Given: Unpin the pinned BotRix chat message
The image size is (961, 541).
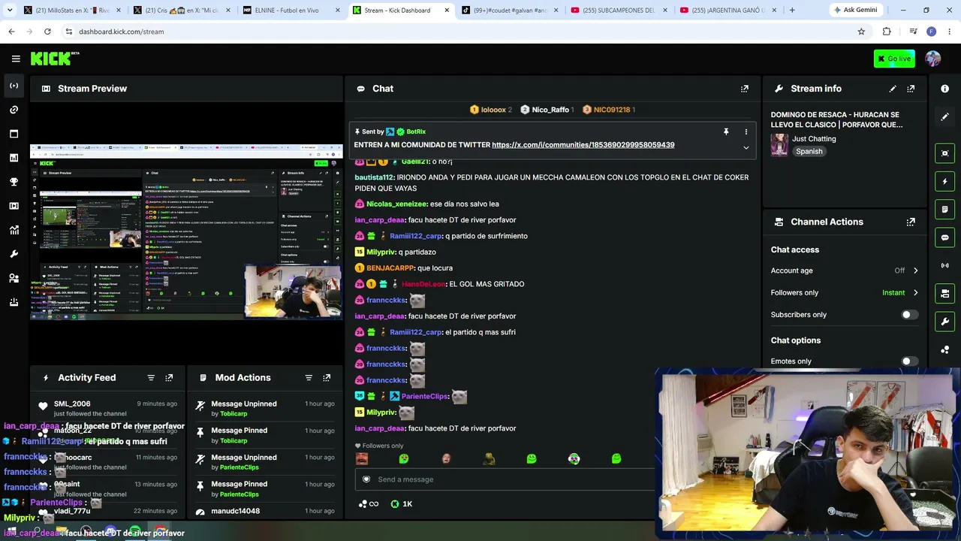Looking at the screenshot, I should click(x=726, y=131).
